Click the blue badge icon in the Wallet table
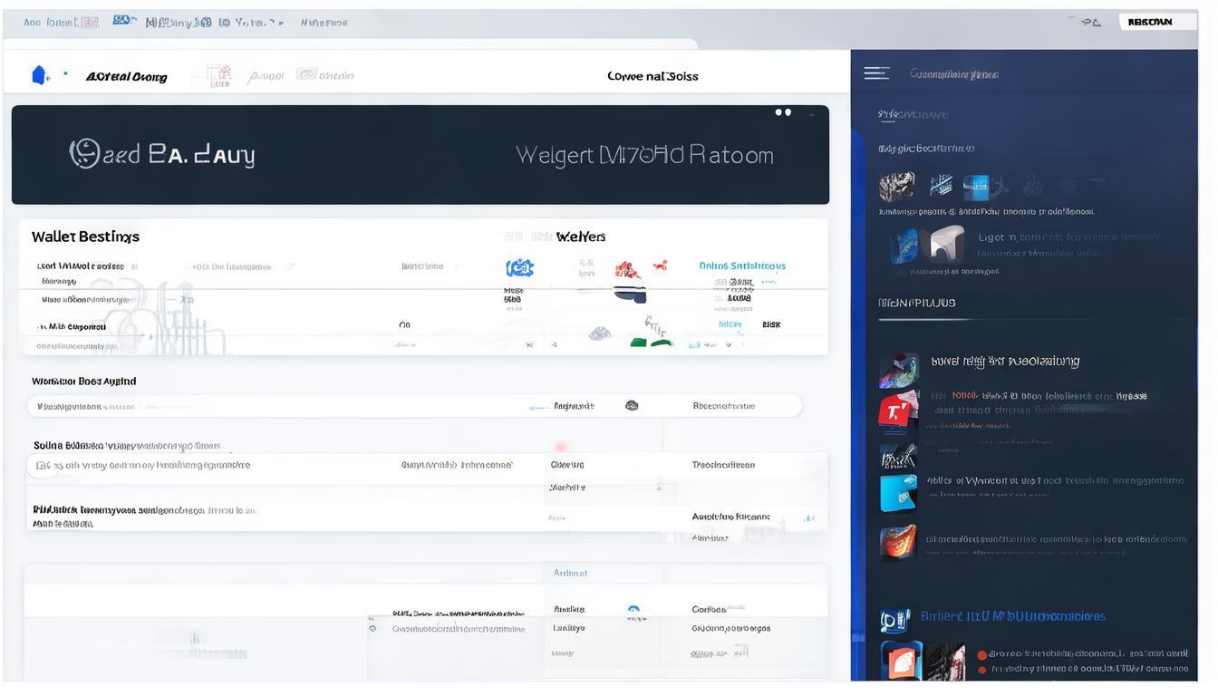This screenshot has width=1218, height=696. pyautogui.click(x=519, y=267)
